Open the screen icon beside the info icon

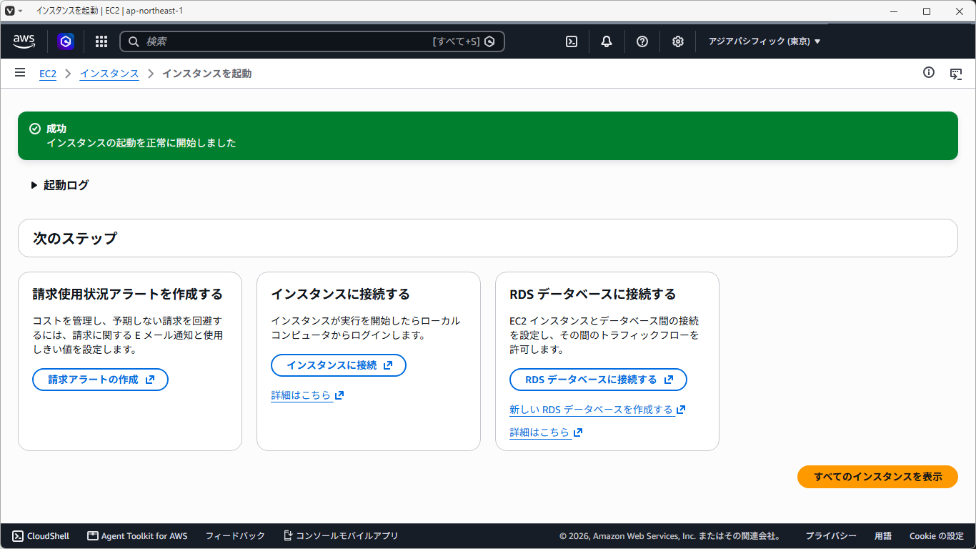coord(956,73)
